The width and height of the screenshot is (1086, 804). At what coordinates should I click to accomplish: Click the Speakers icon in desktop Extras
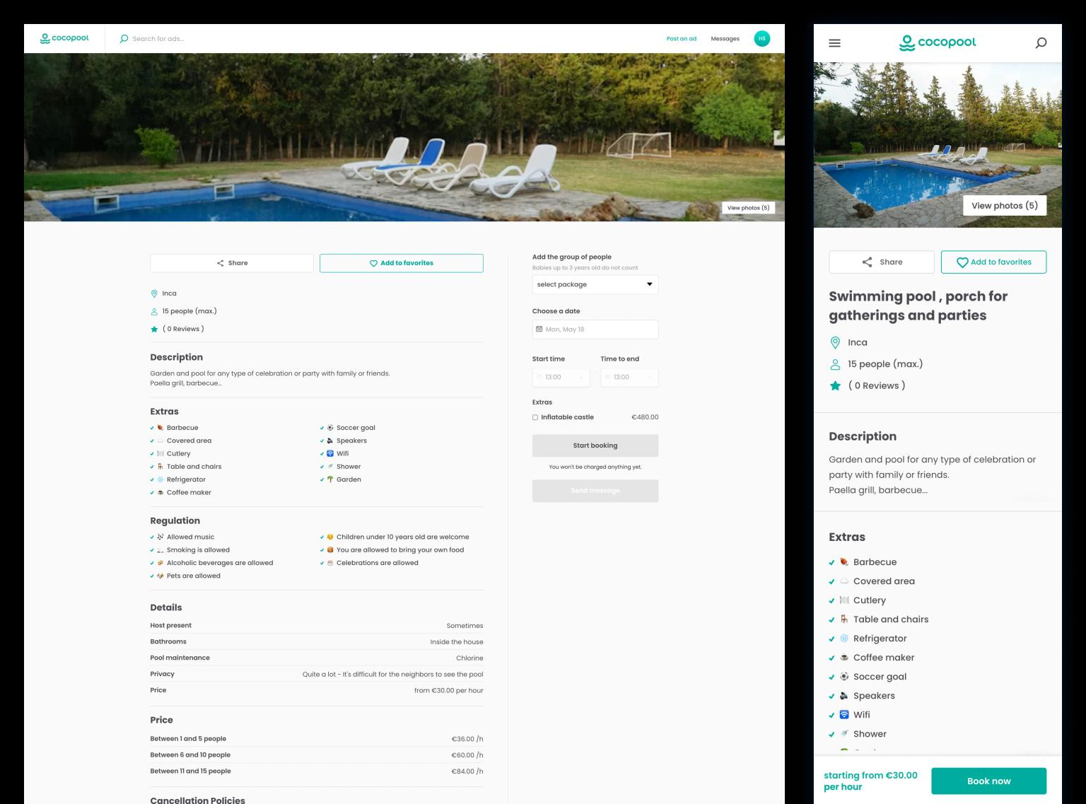(330, 441)
